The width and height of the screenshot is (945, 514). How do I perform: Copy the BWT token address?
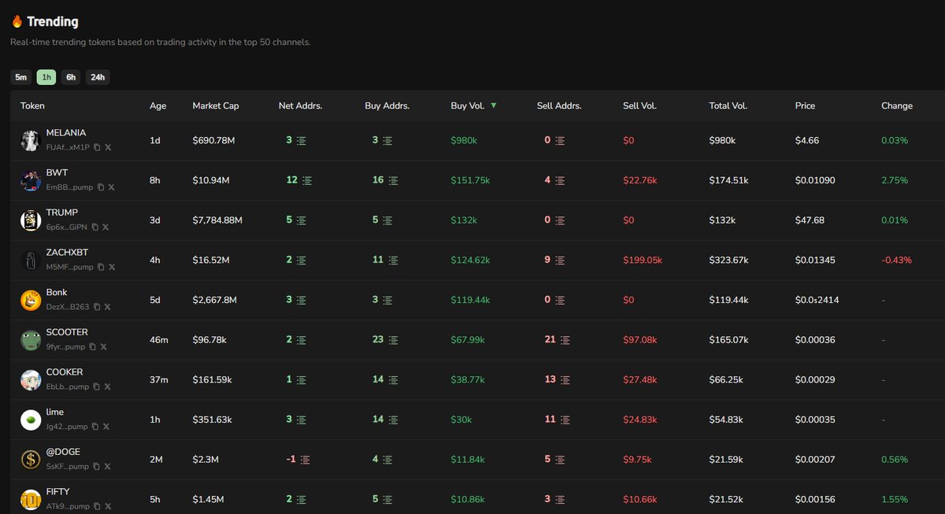point(100,187)
